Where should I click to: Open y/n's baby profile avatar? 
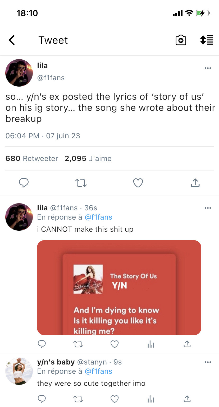[x=19, y=371]
